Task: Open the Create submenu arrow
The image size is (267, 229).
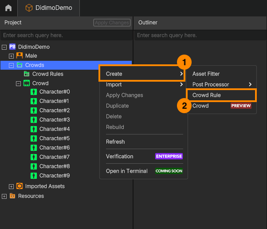Action: (181, 74)
